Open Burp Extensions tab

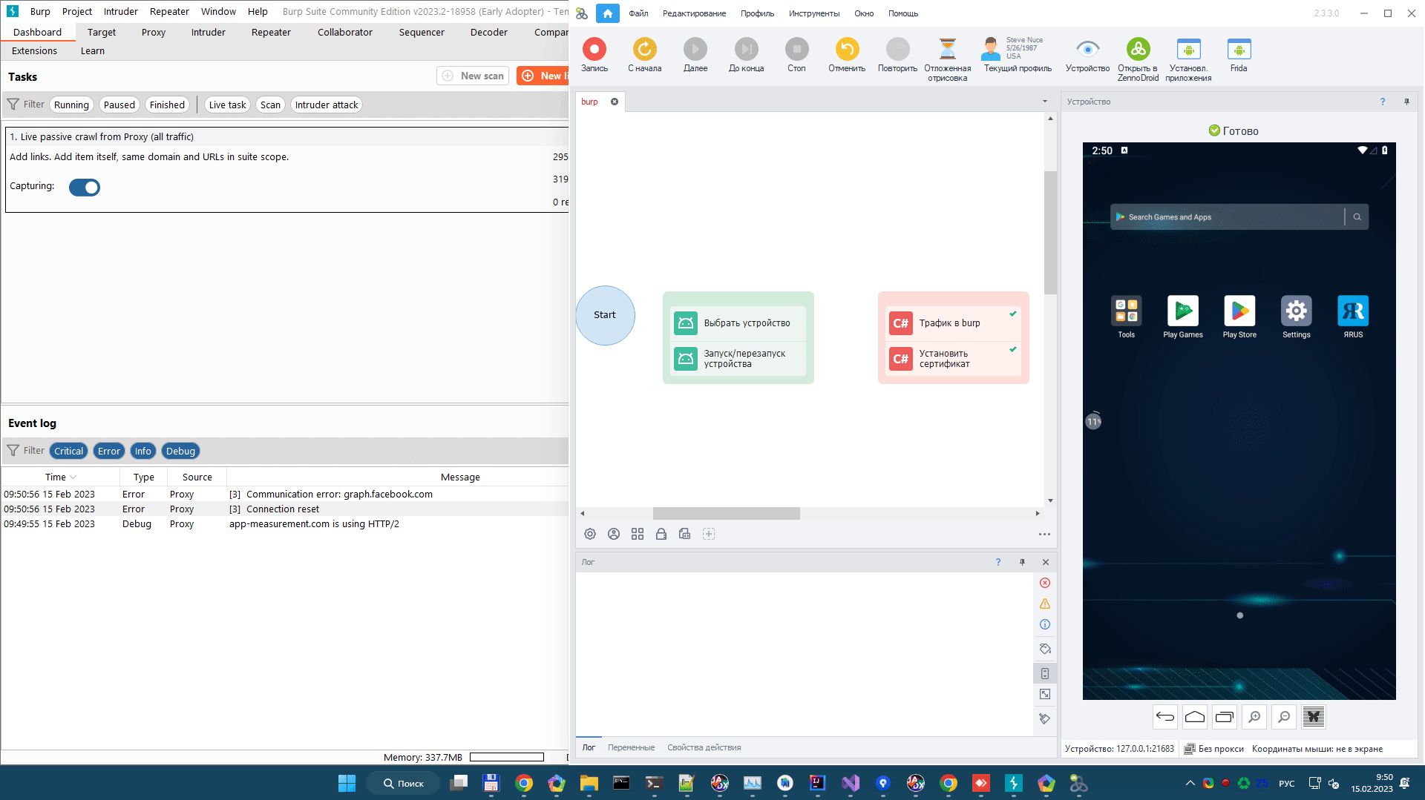coord(34,51)
